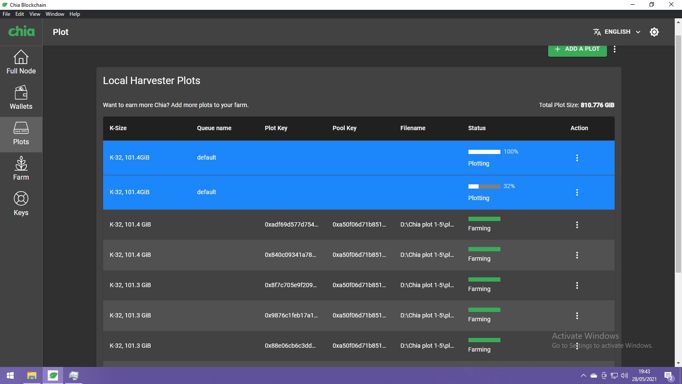Open the View menu

[x=35, y=14]
